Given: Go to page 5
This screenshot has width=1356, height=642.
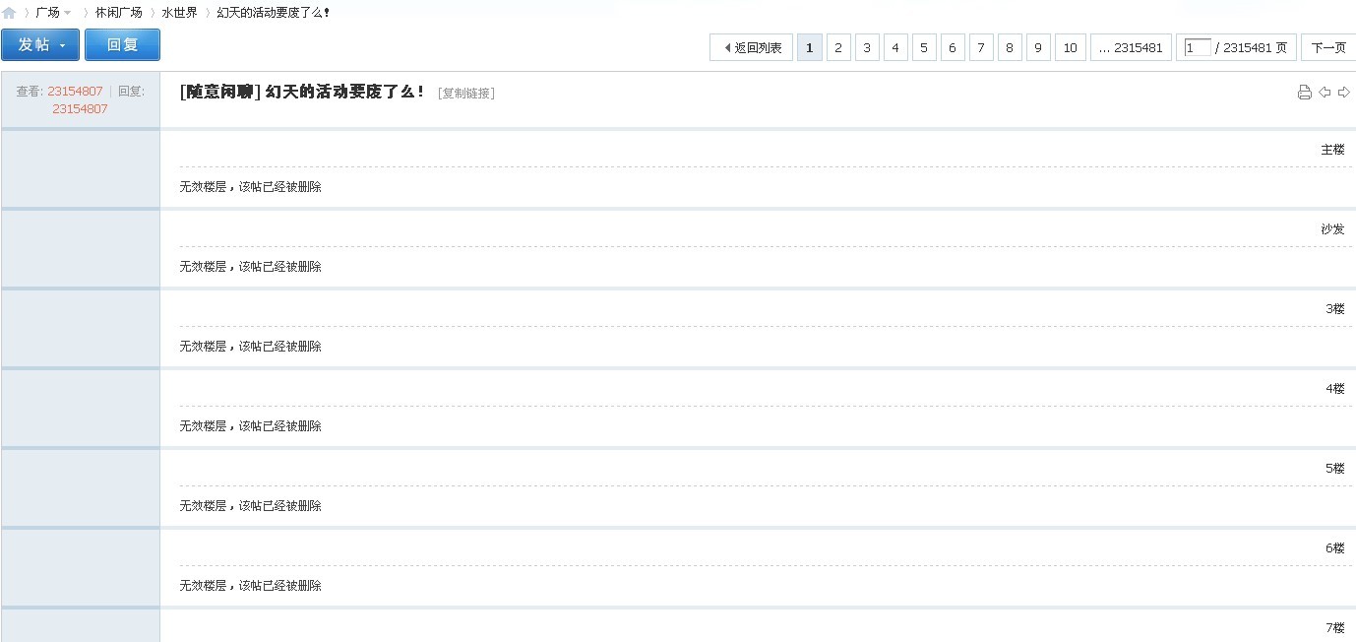Looking at the screenshot, I should coord(924,47).
